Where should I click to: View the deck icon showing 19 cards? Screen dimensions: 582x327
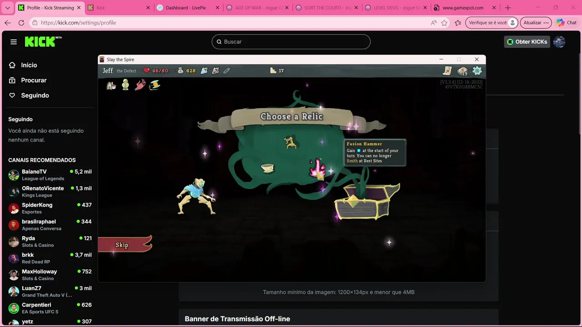(462, 71)
